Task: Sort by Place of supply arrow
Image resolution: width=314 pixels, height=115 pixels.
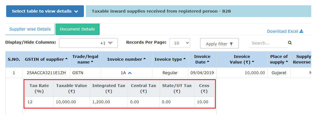Action: click(x=287, y=62)
